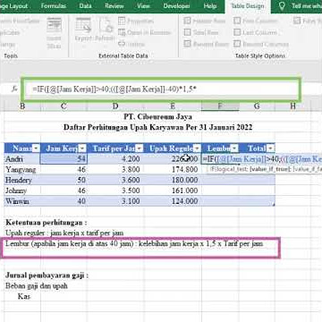Switch to the Developer tab
This screenshot has height=322, width=322.
coord(176,6)
